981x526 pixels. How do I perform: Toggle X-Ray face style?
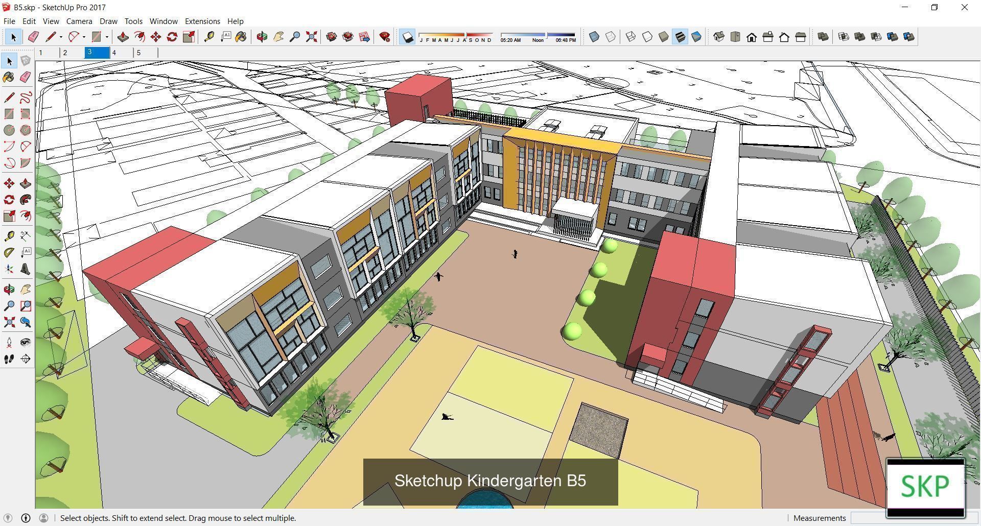594,37
